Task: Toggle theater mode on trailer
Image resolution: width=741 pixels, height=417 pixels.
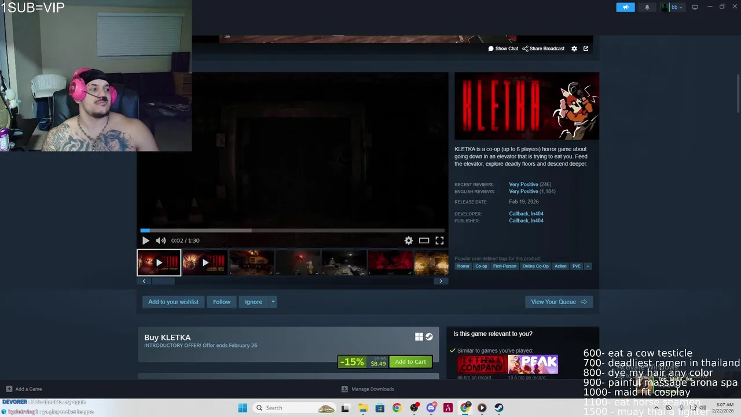Action: [424, 240]
